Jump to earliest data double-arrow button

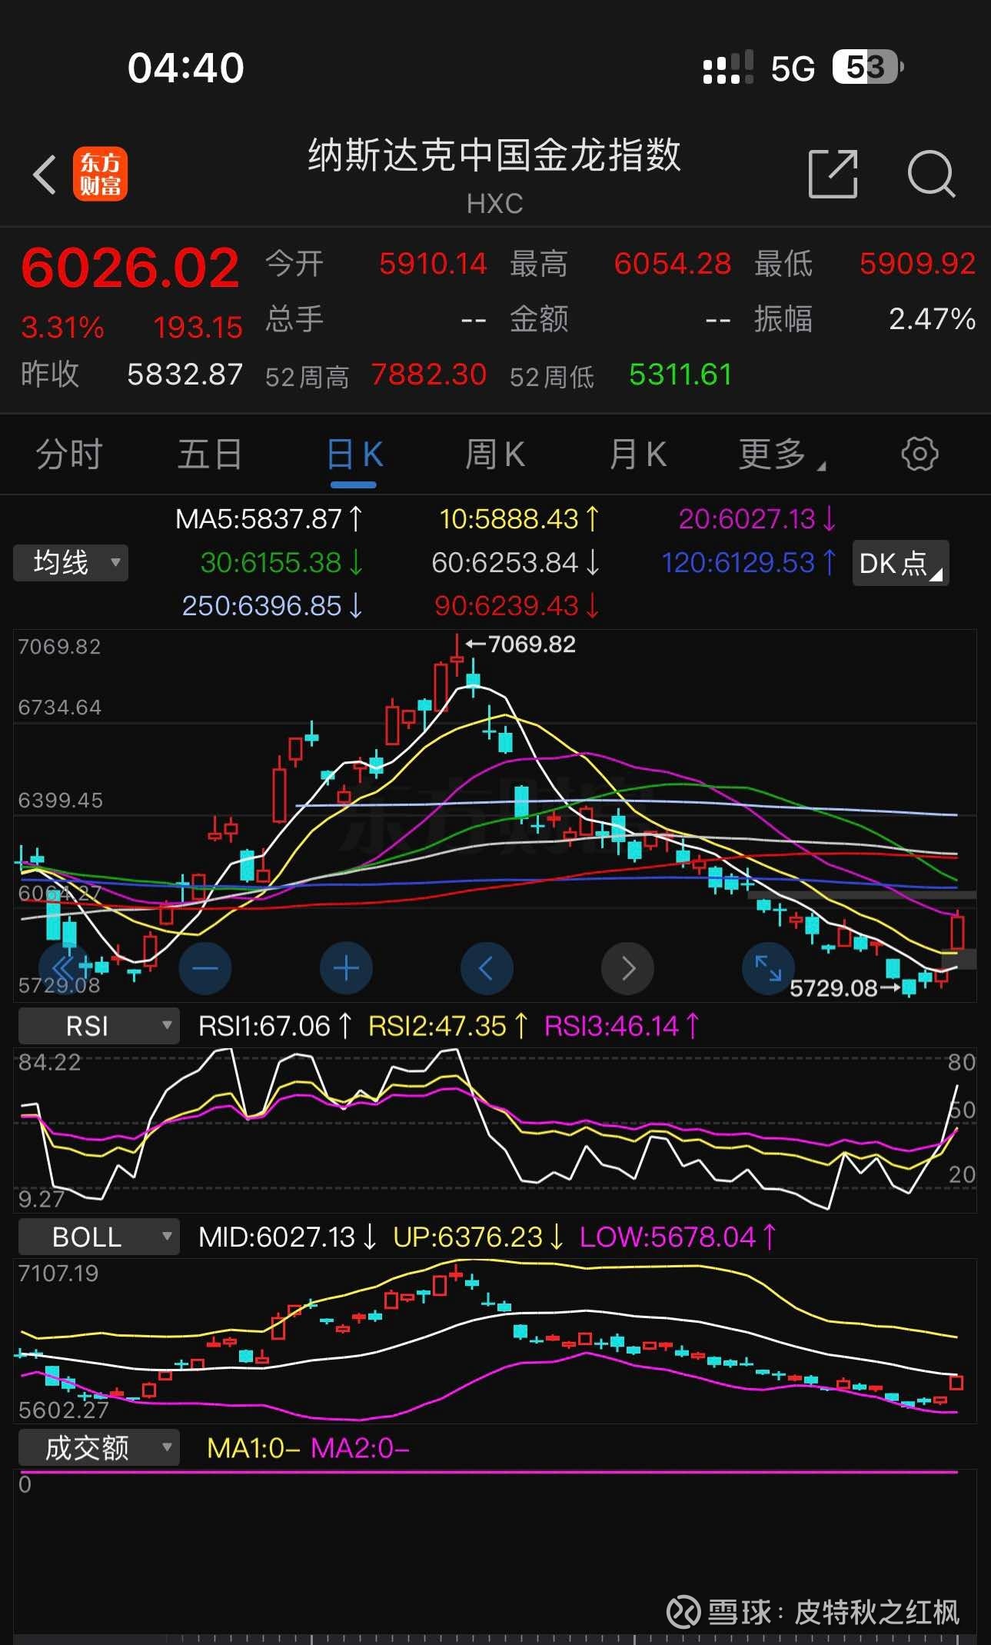coord(63,967)
